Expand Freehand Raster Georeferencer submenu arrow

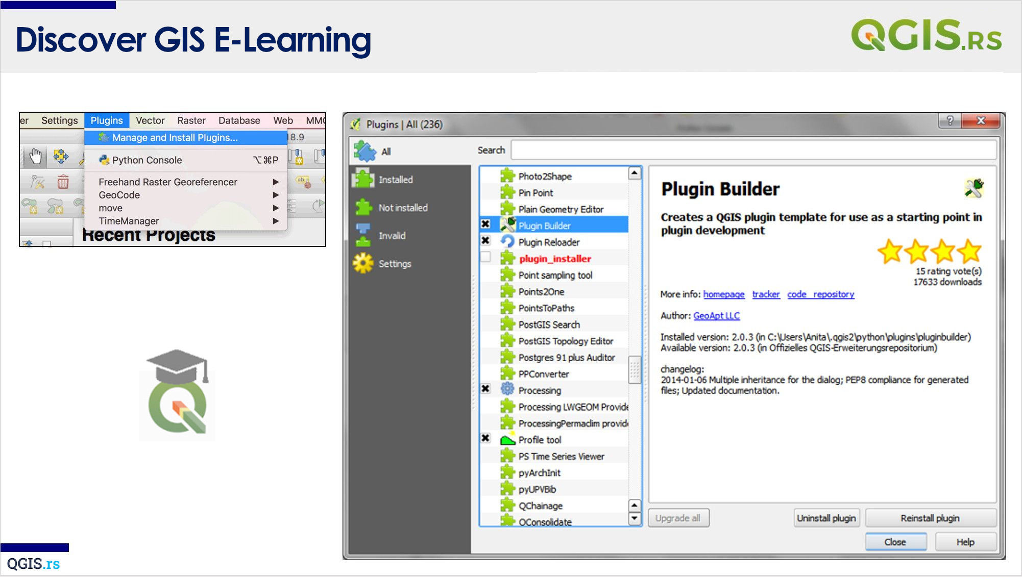(276, 182)
